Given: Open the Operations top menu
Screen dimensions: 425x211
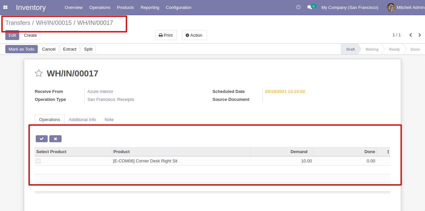Looking at the screenshot, I should (x=100, y=7).
